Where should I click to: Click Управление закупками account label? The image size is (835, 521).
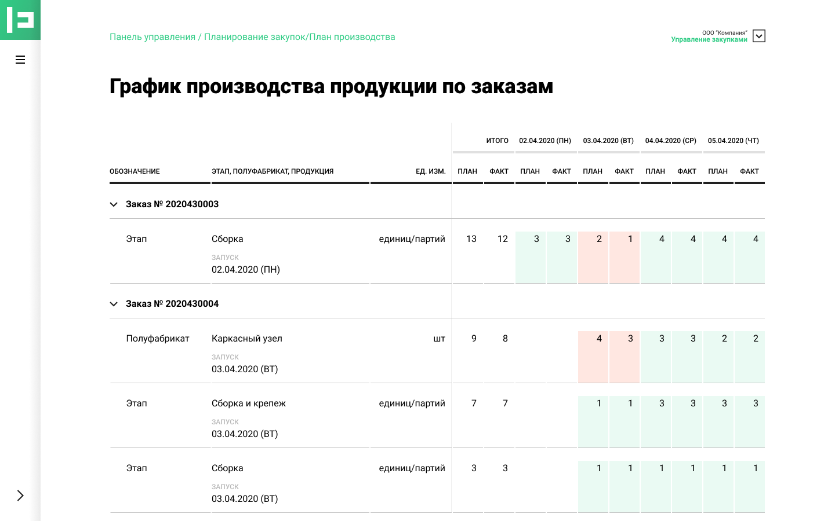[709, 39]
